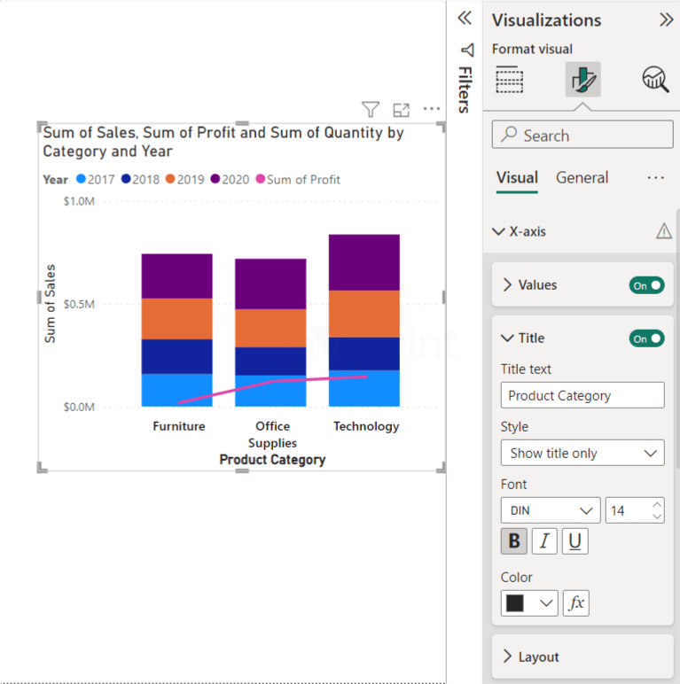Click the Technology axis label
The image size is (680, 684).
[366, 426]
